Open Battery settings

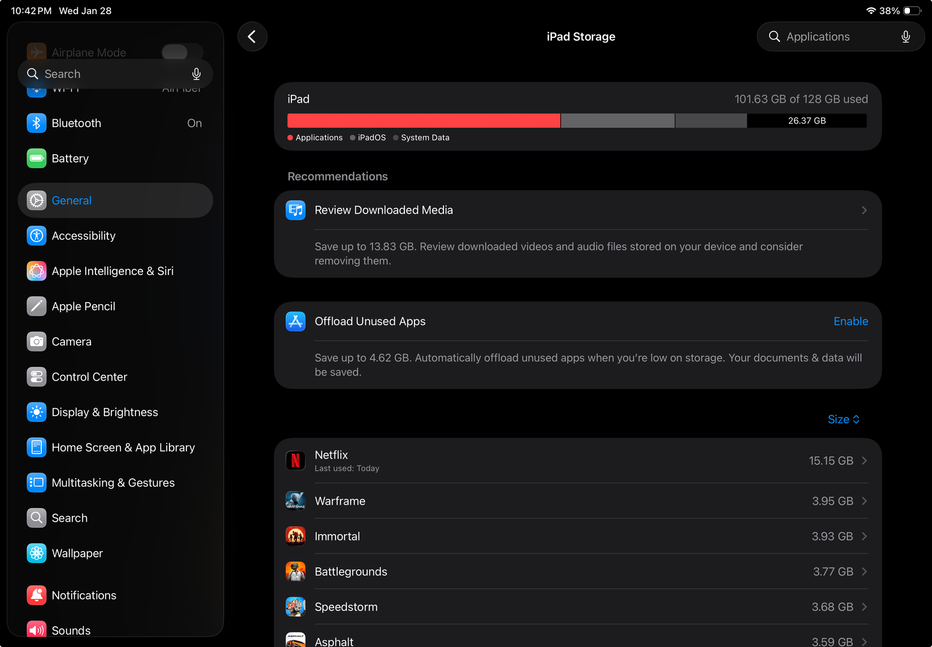point(69,158)
